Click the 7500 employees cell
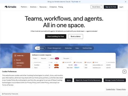This screenshot has height=96, width=128. coord(86,65)
